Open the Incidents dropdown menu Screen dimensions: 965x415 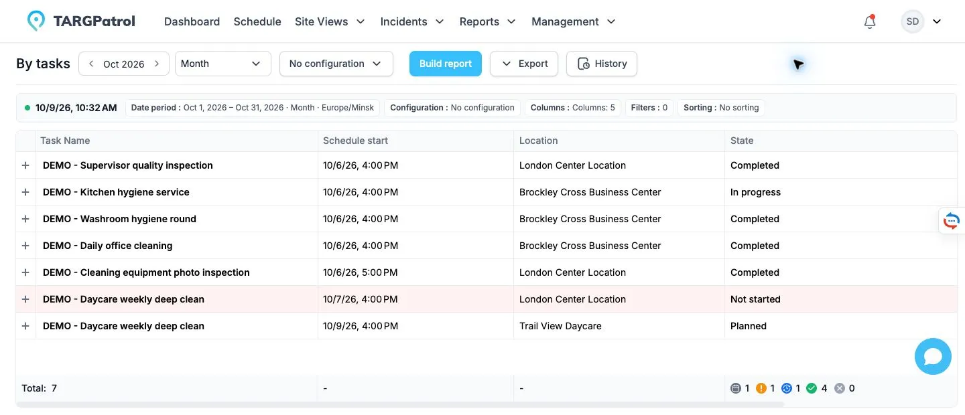click(412, 21)
